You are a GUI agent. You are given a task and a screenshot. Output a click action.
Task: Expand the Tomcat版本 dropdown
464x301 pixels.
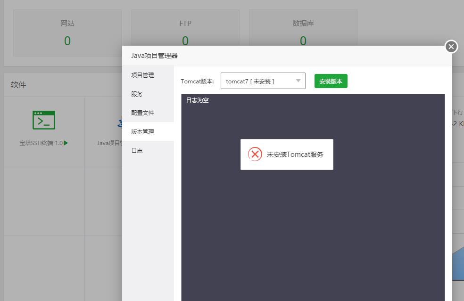(x=263, y=81)
